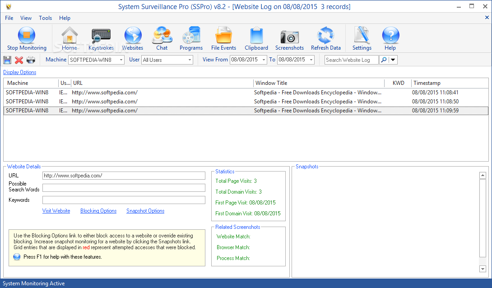Open the Clipboard log icon
This screenshot has width=492, height=288.
pos(256,35)
